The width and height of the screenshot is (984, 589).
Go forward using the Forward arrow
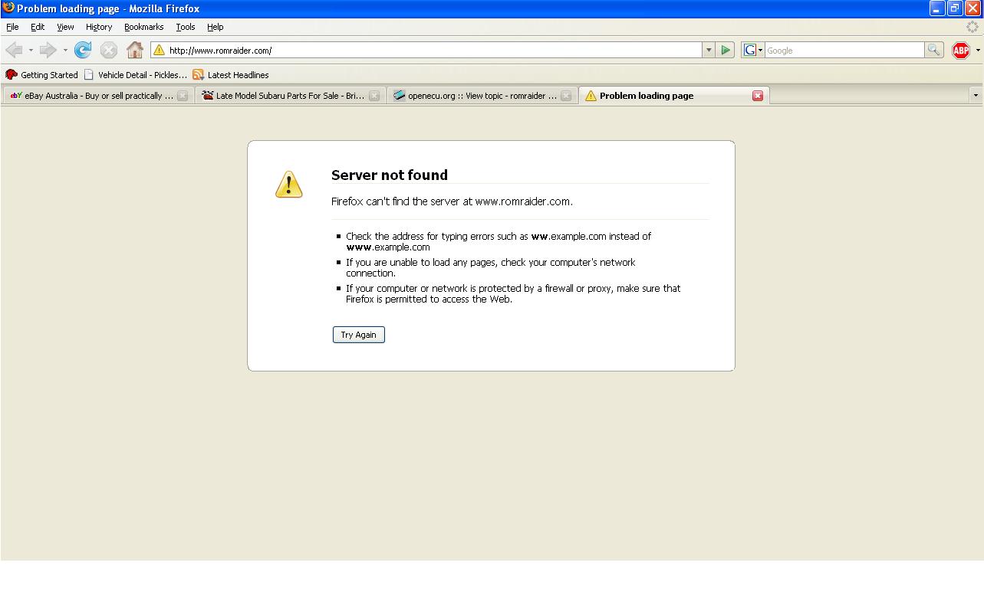pos(48,51)
